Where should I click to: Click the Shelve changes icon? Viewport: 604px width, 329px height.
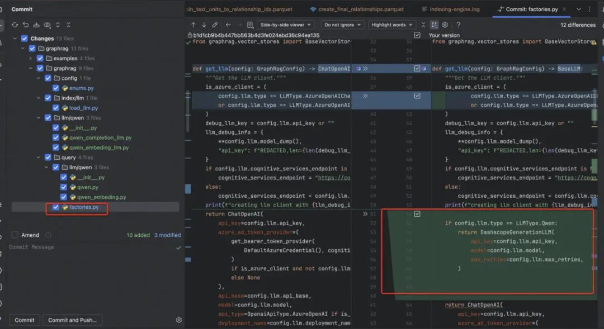(36, 25)
